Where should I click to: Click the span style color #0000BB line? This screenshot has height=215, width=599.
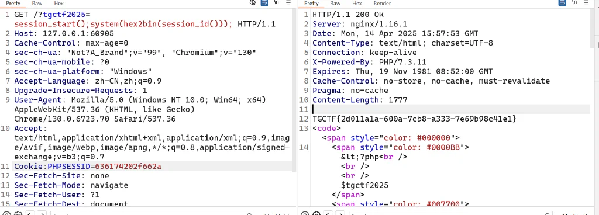pos(400,147)
